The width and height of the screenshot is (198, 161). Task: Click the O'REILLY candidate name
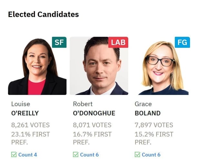25,113
